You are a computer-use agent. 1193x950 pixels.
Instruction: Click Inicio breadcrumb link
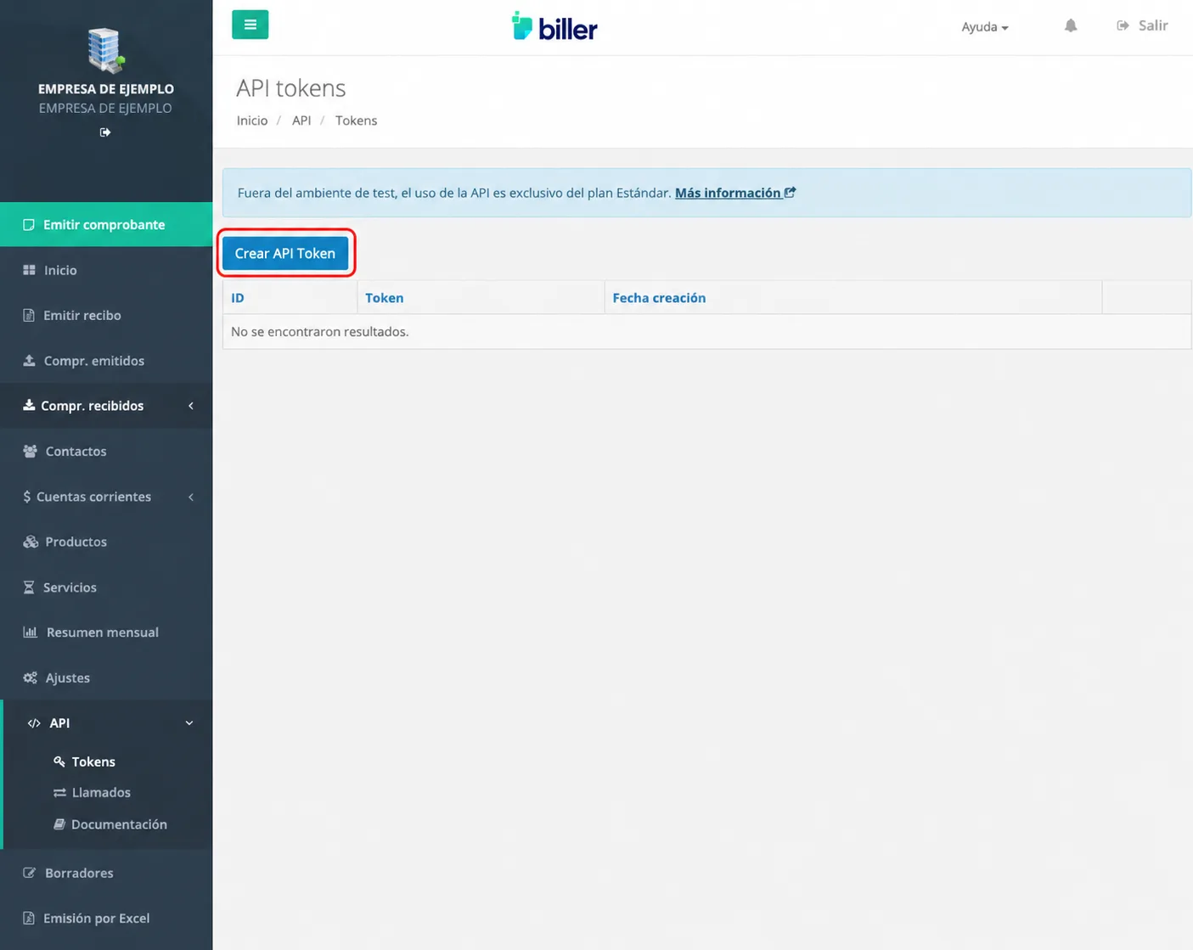coord(252,121)
